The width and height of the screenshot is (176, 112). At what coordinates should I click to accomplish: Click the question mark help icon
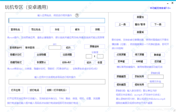77,15
